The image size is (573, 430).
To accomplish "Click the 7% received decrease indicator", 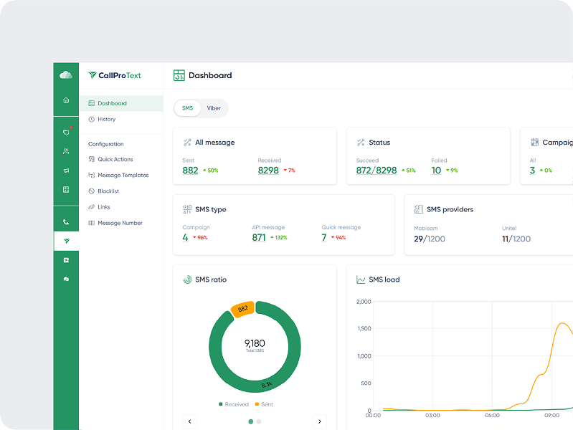I will click(289, 171).
